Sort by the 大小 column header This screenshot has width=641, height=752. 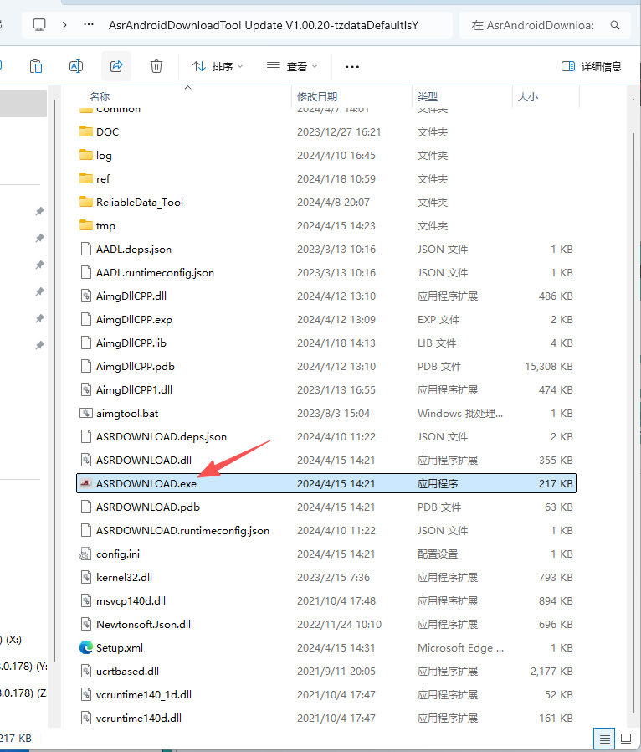pos(528,97)
